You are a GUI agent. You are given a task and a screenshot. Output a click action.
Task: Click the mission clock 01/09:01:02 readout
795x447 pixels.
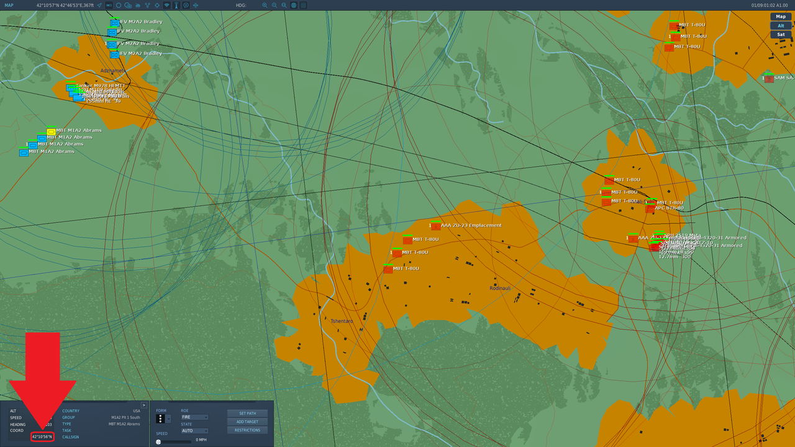tap(769, 5)
